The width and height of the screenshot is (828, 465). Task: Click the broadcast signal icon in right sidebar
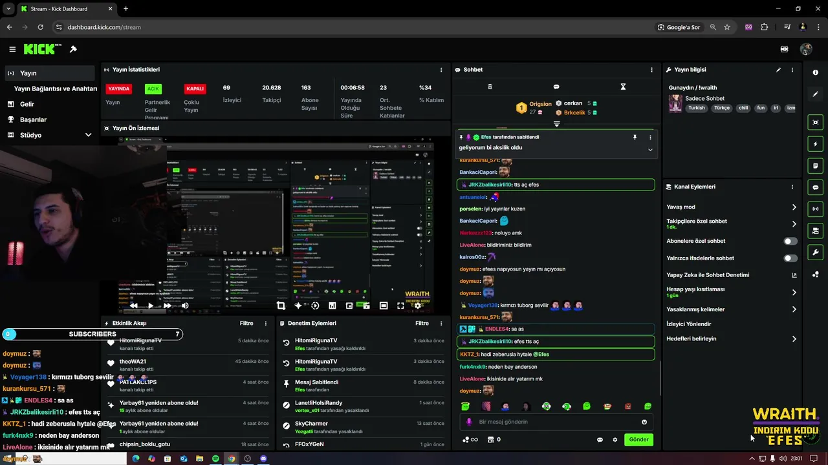[816, 209]
